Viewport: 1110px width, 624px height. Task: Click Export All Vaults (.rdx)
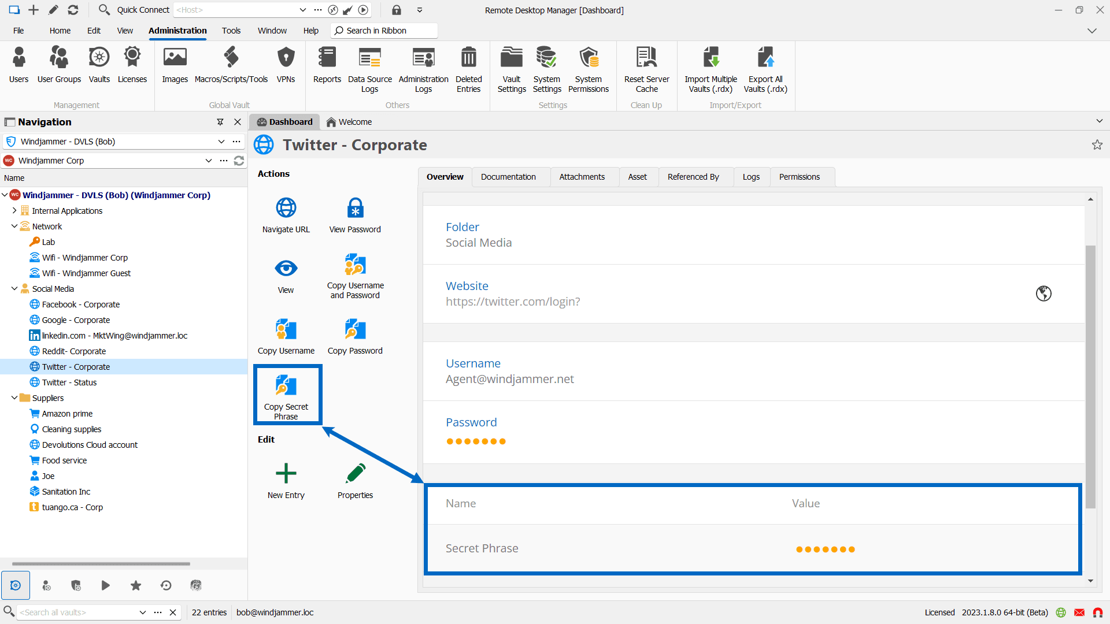765,69
